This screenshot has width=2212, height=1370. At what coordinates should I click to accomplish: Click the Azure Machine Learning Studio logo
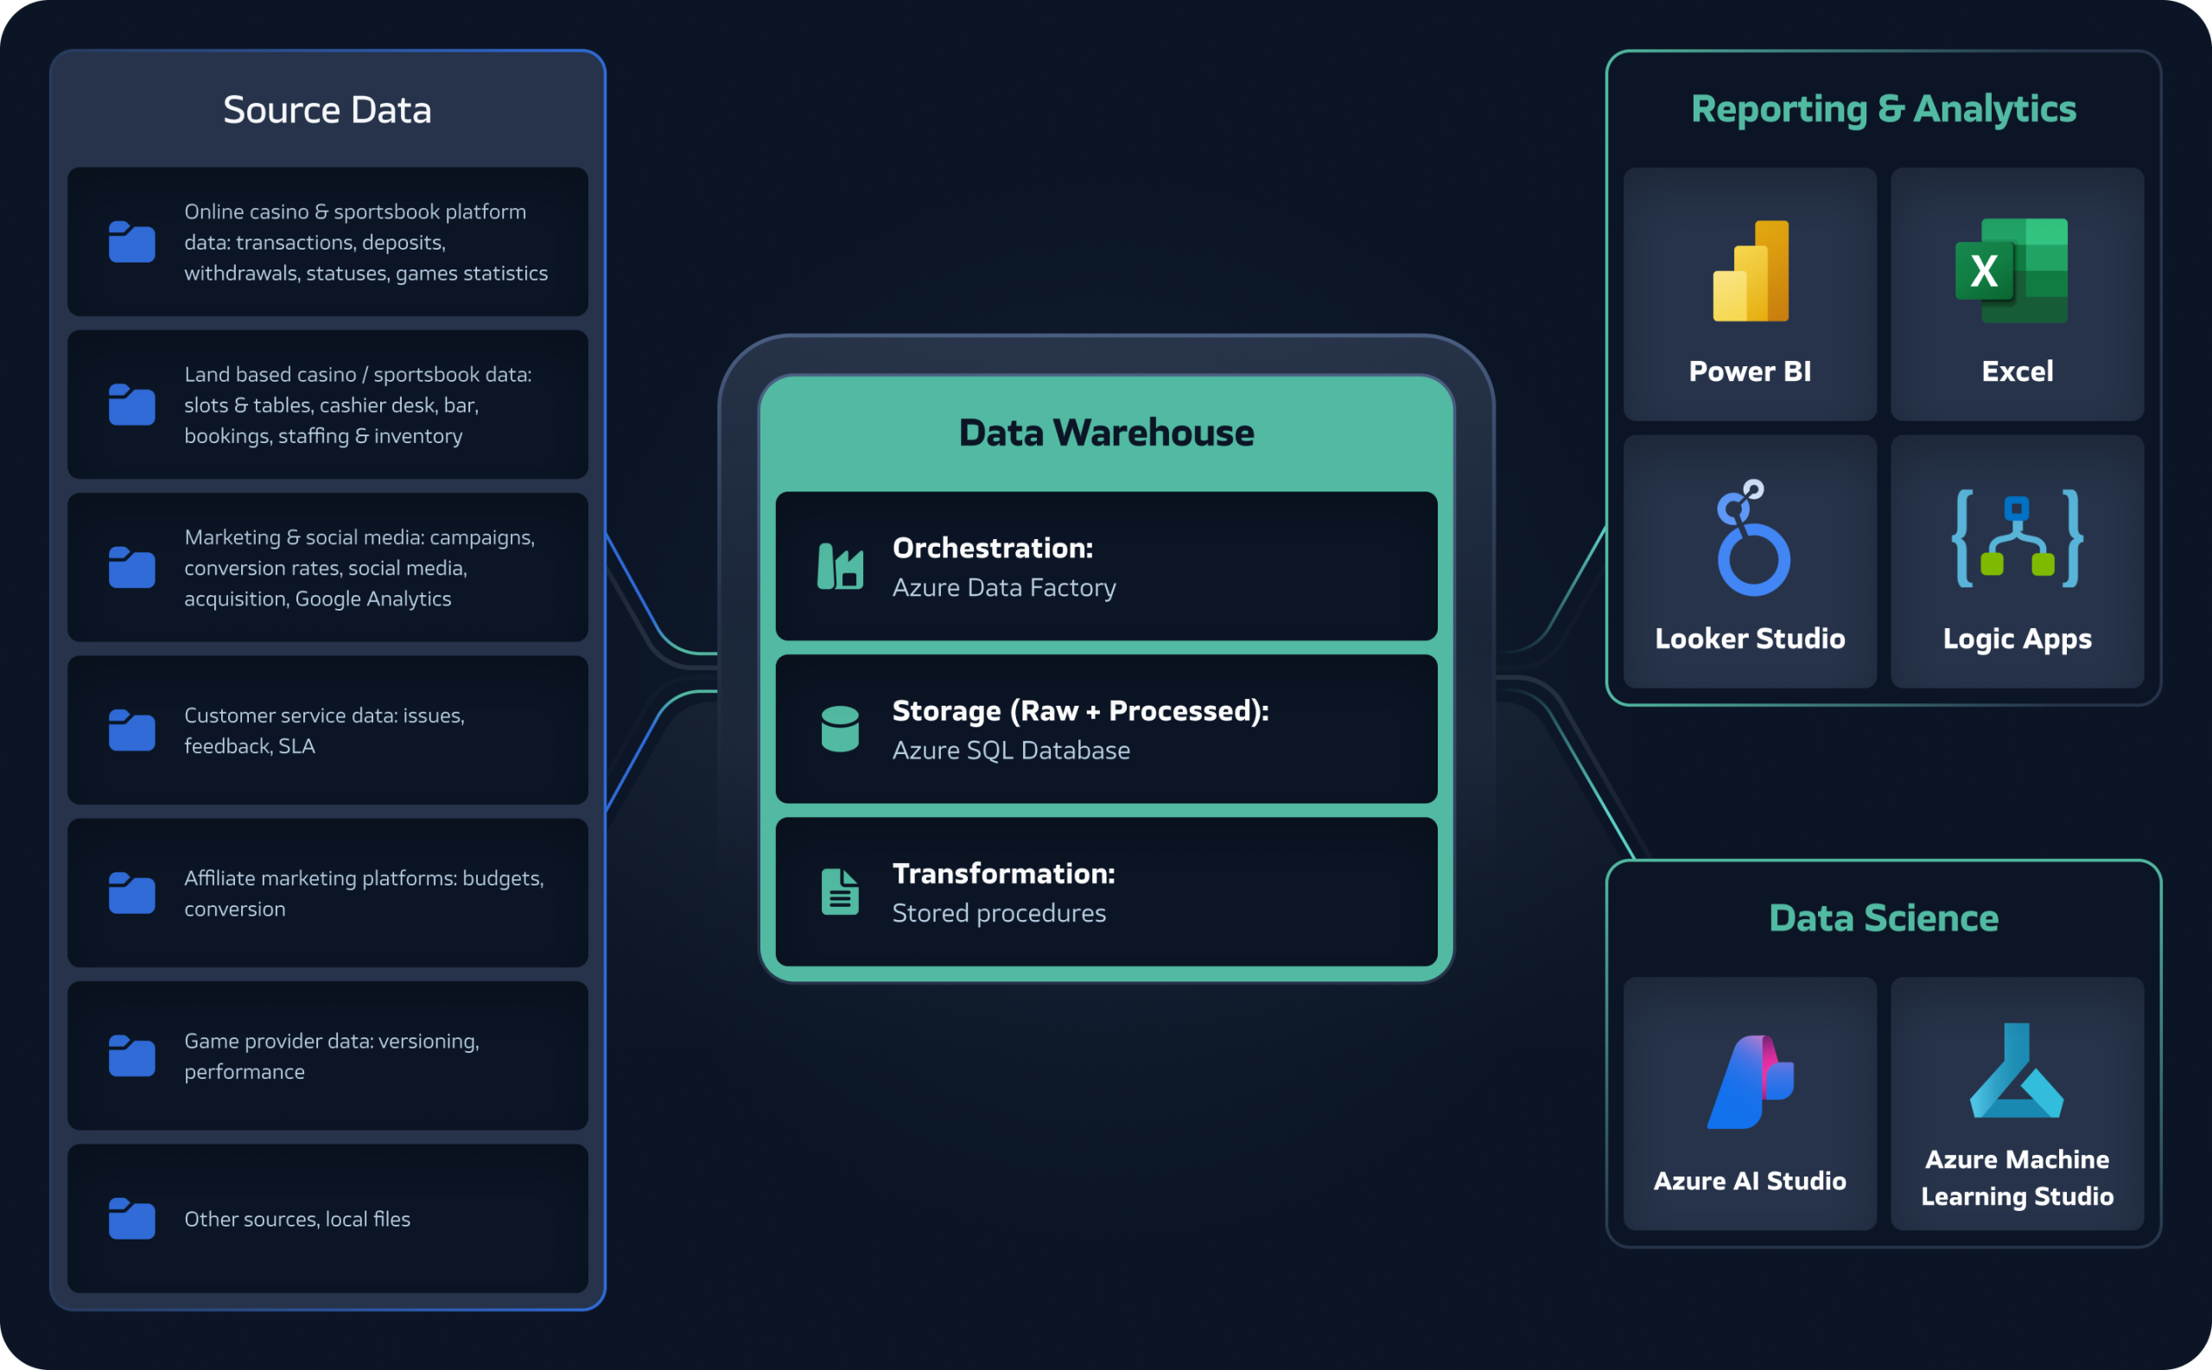[2018, 1071]
